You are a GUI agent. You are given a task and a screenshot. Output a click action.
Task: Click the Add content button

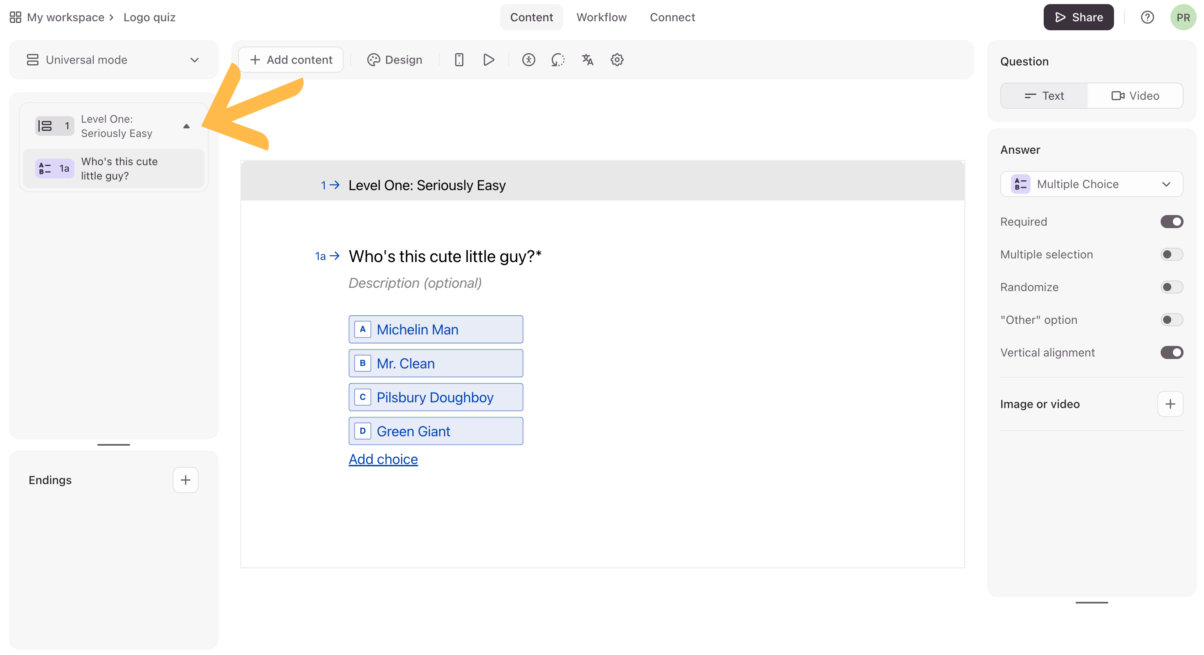tap(291, 60)
